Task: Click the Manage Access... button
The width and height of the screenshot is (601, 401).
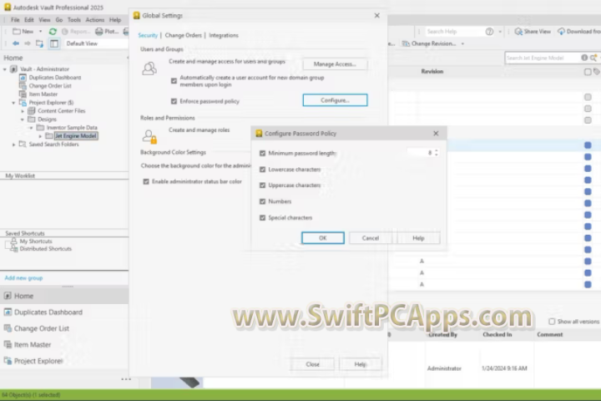Action: 335,64
